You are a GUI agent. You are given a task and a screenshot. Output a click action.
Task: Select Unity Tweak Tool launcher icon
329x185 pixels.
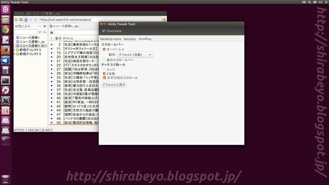[6, 111]
